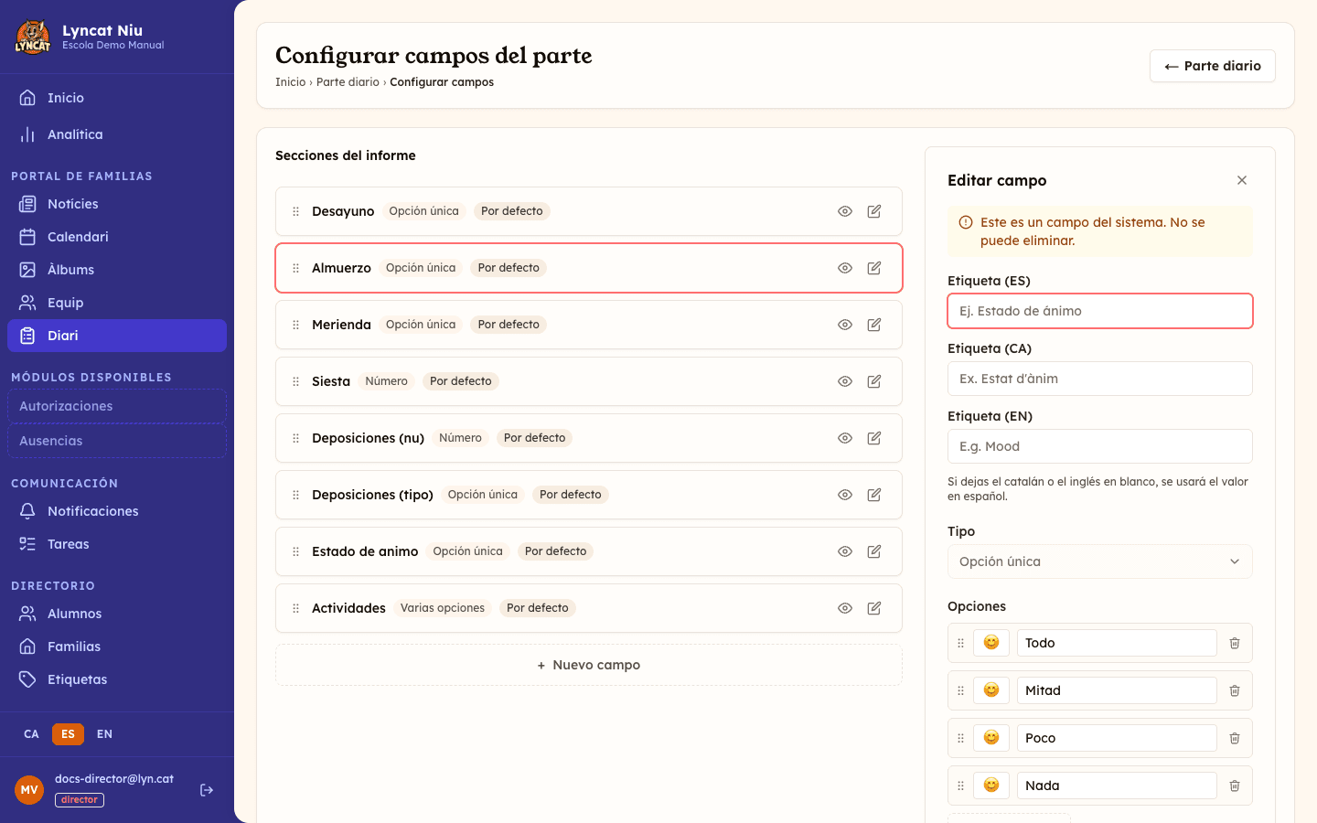Toggle visibility of Desayuno field

click(x=845, y=211)
